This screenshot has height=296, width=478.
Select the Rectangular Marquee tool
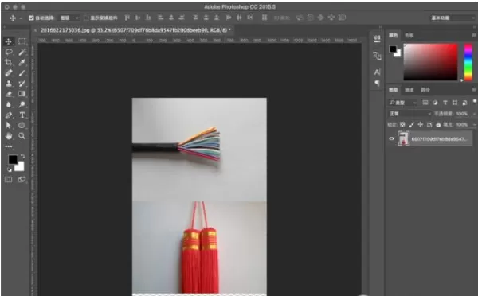tap(22, 41)
